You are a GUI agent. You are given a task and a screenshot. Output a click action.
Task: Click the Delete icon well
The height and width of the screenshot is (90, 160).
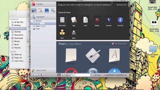[97, 20]
